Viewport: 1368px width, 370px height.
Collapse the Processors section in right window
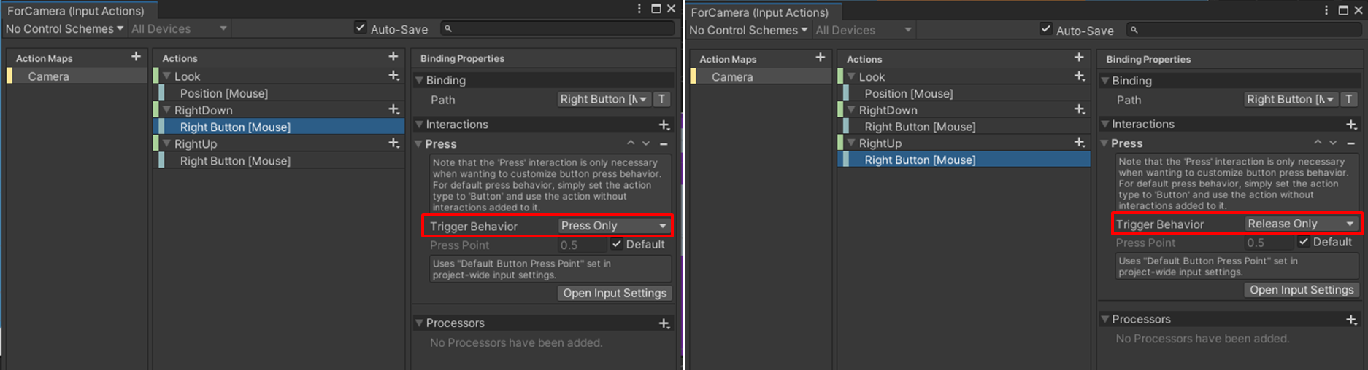(x=1105, y=319)
